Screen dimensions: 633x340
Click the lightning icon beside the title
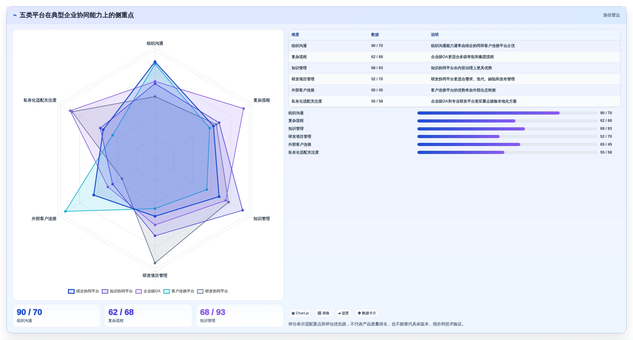tap(15, 15)
